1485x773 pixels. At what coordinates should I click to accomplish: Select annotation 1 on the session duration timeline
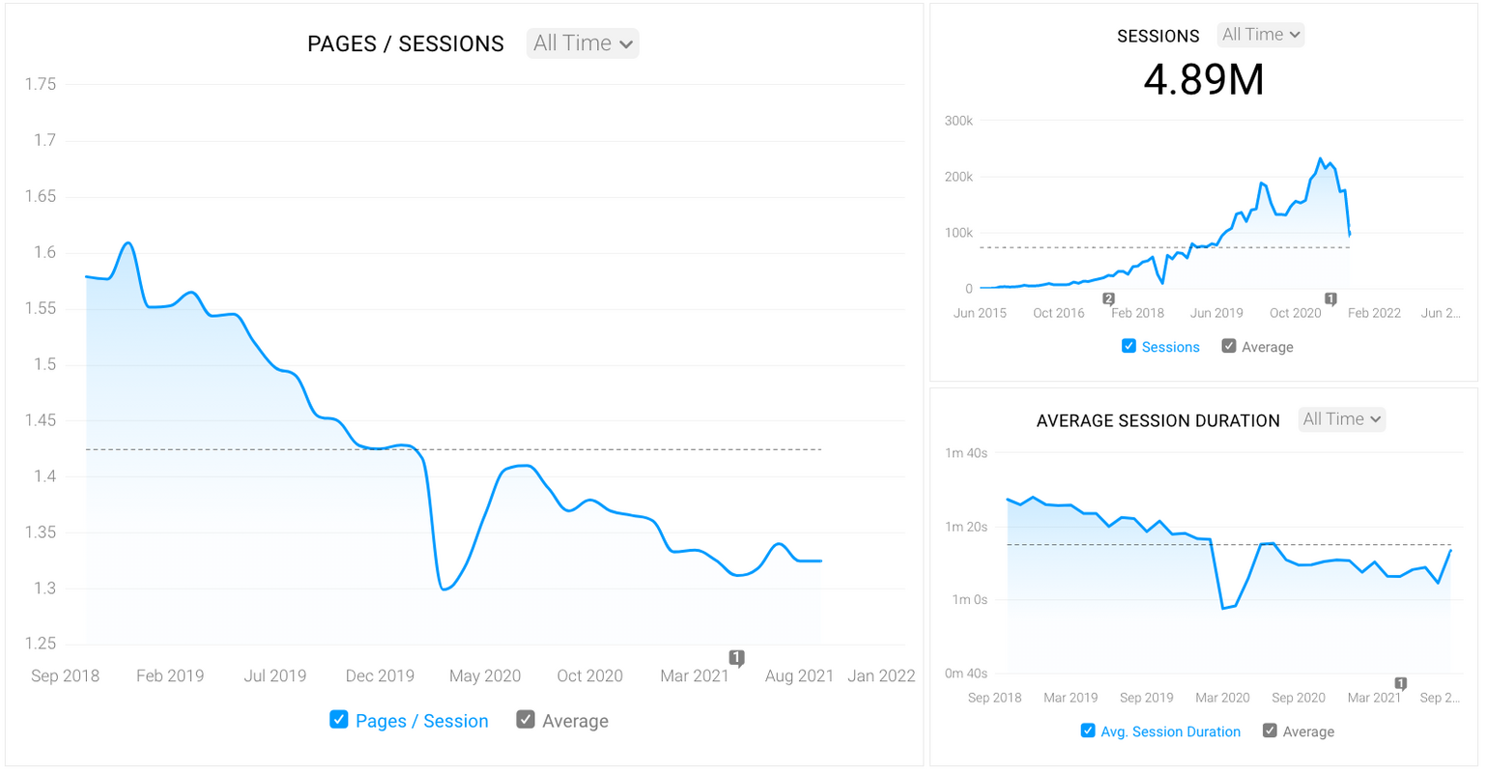[x=1400, y=681]
